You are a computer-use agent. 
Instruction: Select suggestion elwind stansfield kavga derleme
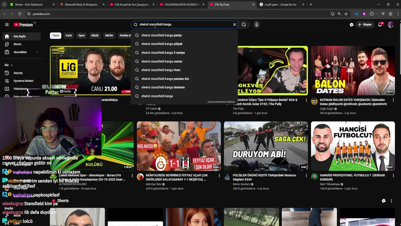coord(184,87)
